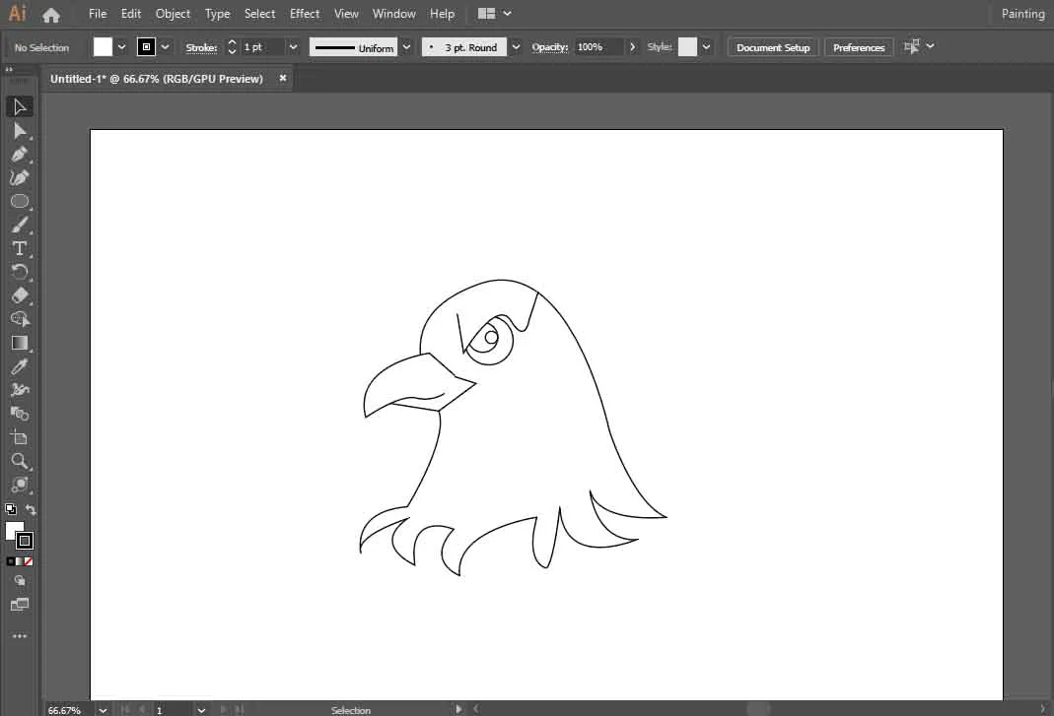Set color mode to None
The image size is (1054, 716).
point(29,561)
